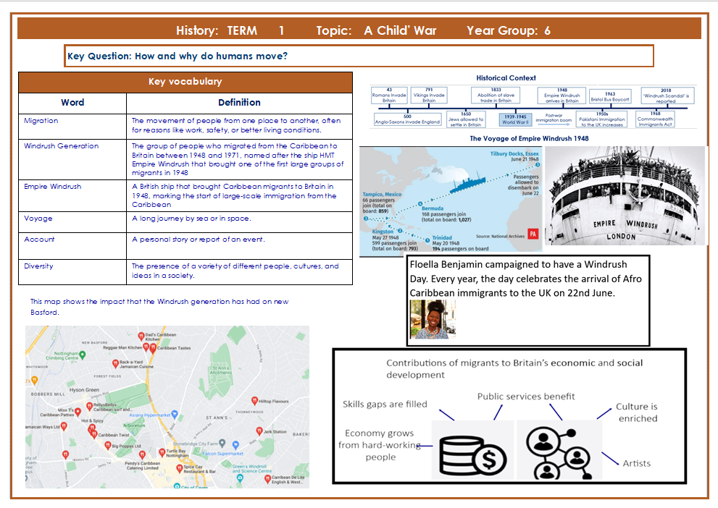718x508 pixels.
Task: Select the Definition column header
Action: pyautogui.click(x=239, y=103)
